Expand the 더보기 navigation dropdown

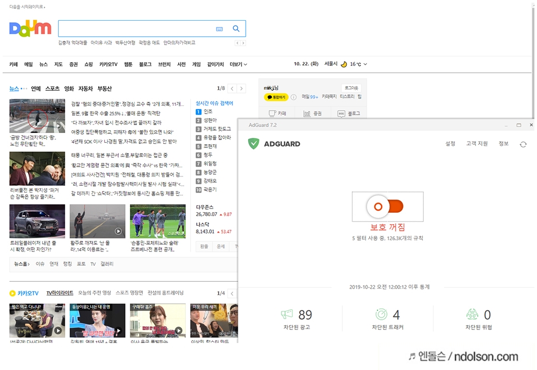(238, 64)
